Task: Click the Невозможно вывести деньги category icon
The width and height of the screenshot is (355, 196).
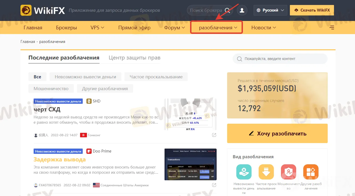Action: tap(244, 172)
